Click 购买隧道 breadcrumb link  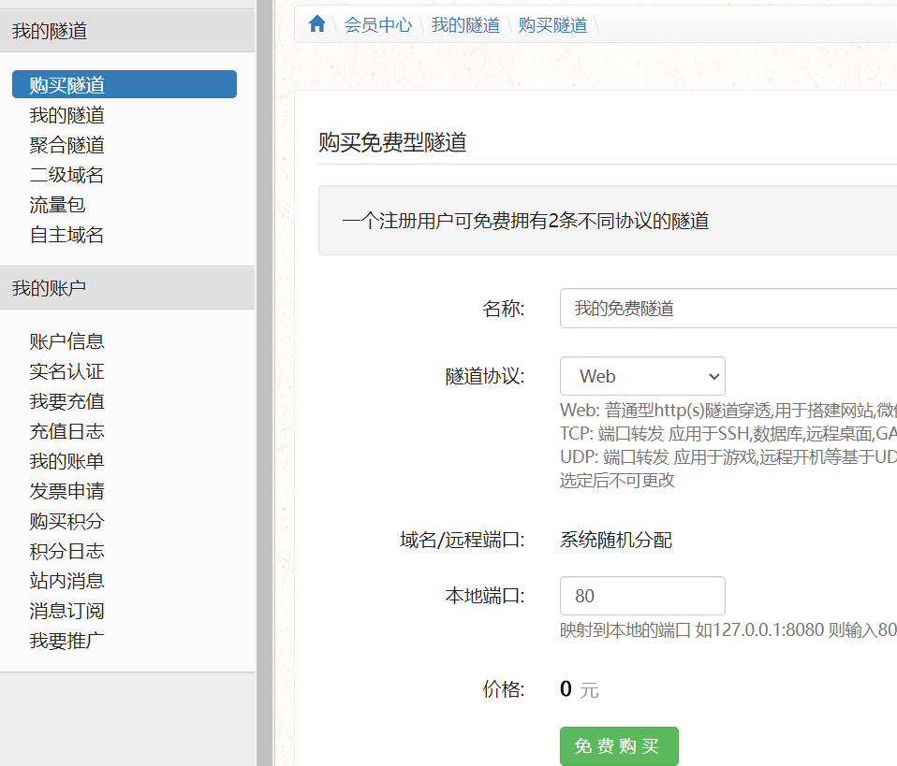[552, 25]
